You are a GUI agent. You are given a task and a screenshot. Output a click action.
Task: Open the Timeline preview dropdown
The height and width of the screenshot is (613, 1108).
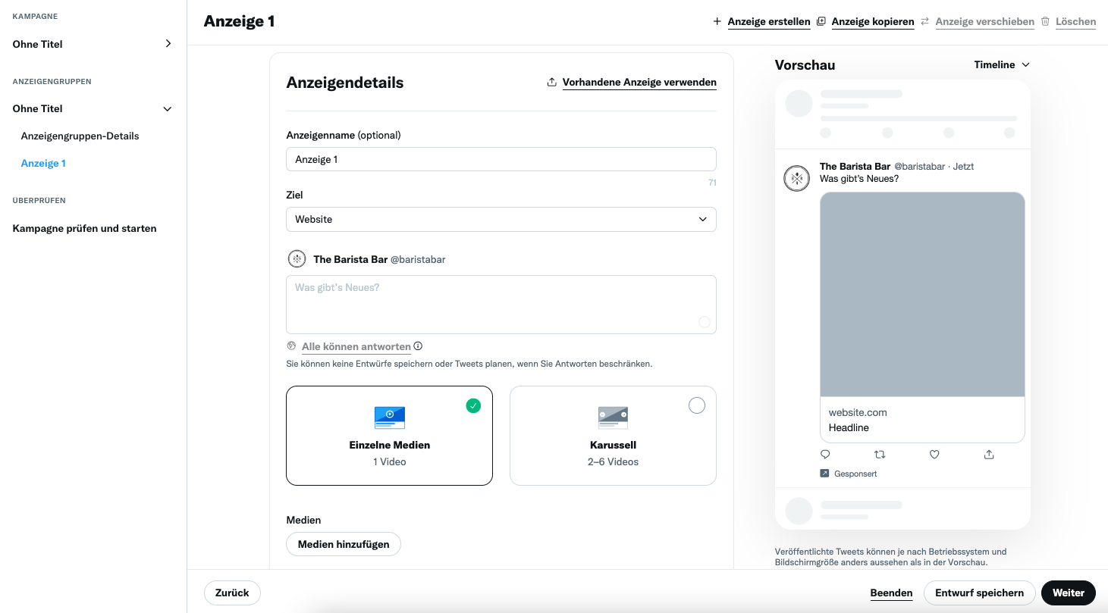tap(1002, 65)
